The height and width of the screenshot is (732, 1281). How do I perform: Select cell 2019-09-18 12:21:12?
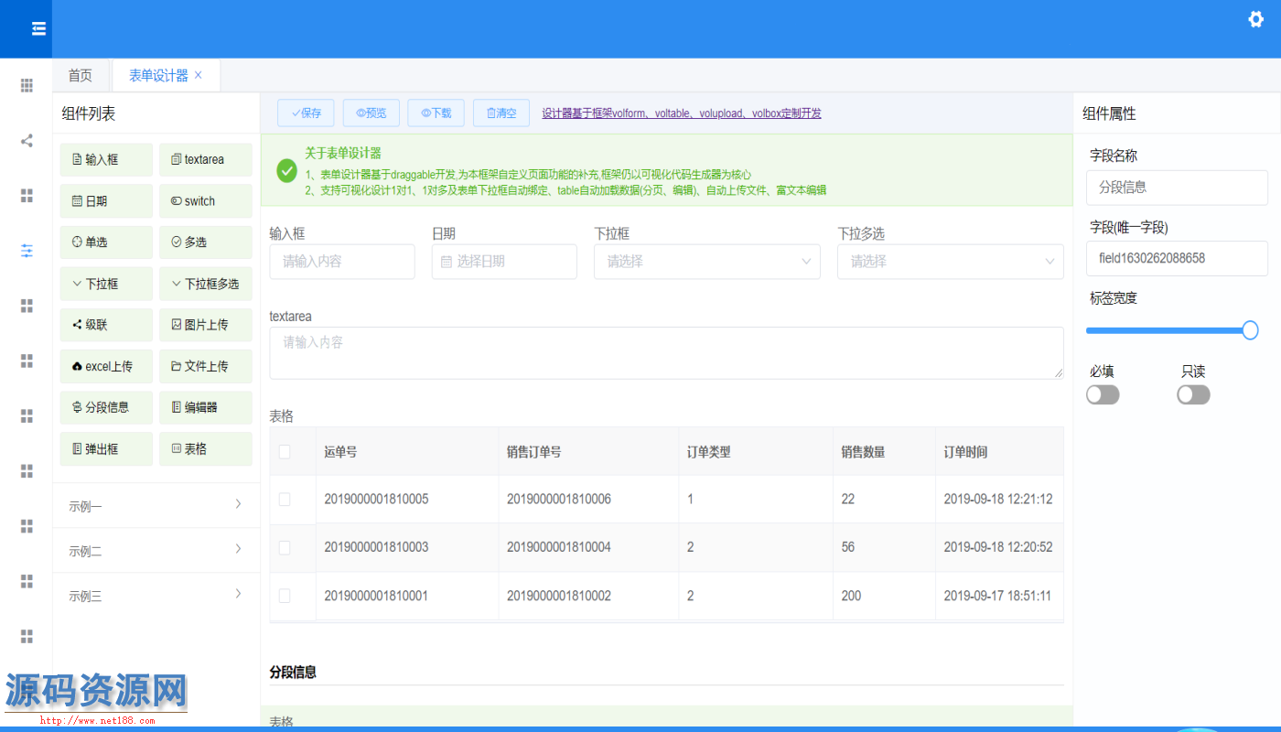(x=998, y=499)
